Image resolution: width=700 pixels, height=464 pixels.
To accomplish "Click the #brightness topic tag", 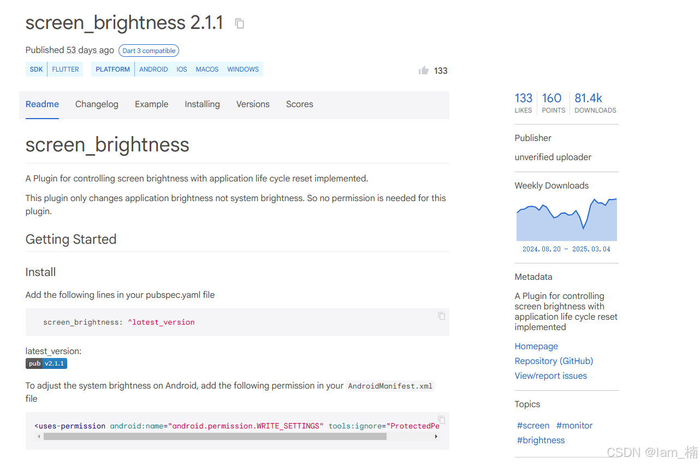I will pos(541,440).
